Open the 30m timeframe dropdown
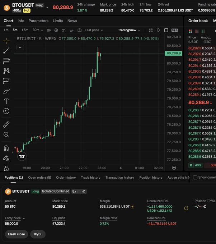The width and height of the screenshot is (216, 244). [38, 30]
